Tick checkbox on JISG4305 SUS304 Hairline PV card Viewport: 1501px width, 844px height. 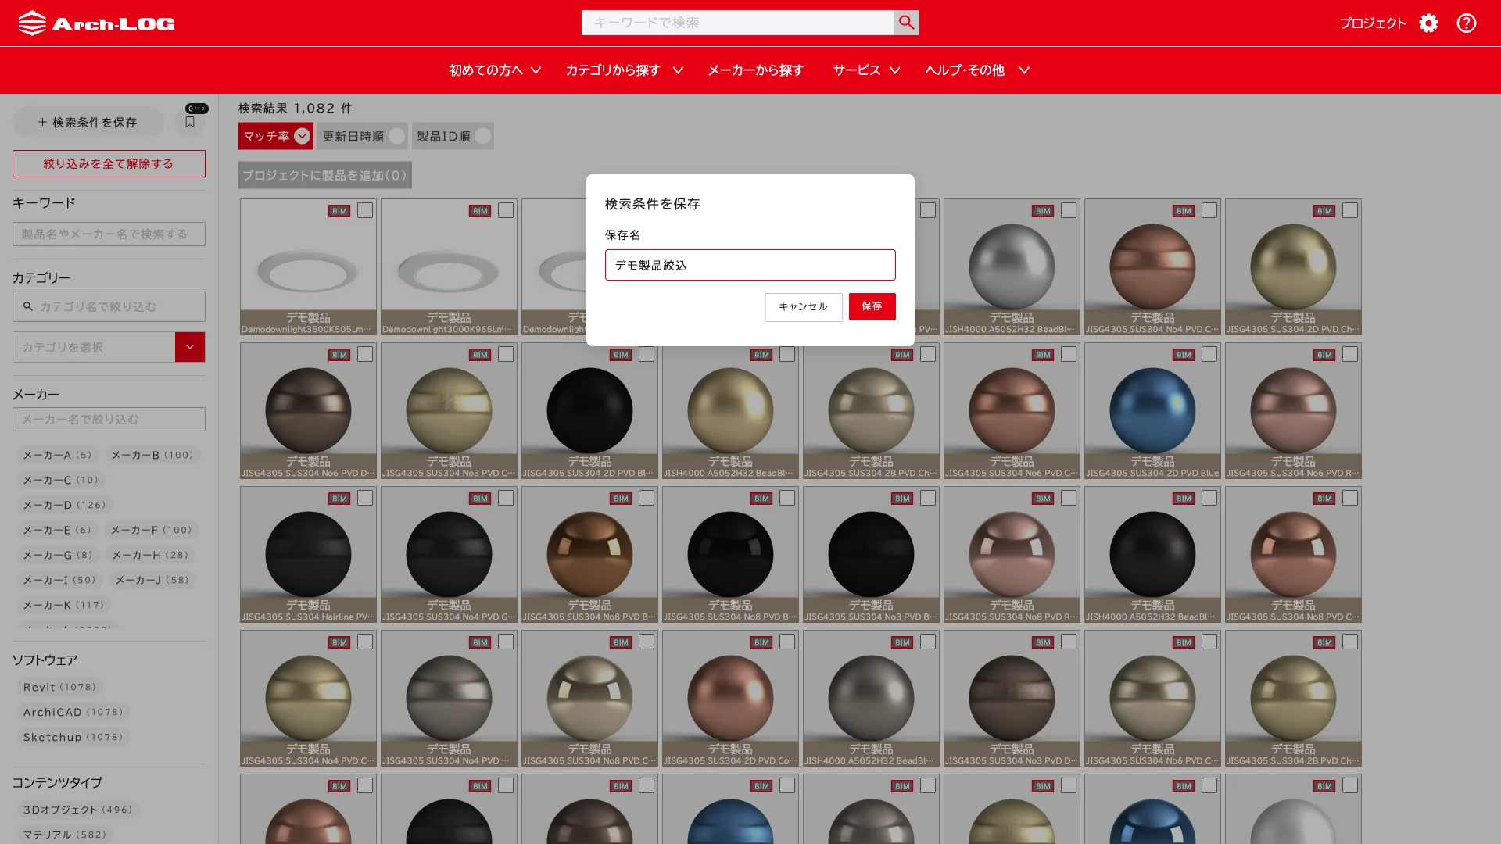click(365, 498)
